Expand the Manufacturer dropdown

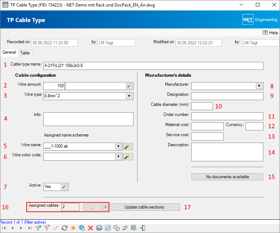click(x=259, y=86)
